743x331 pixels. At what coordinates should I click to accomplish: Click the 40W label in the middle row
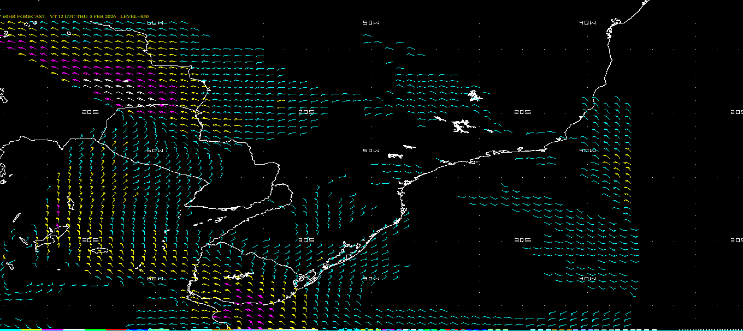click(587, 151)
